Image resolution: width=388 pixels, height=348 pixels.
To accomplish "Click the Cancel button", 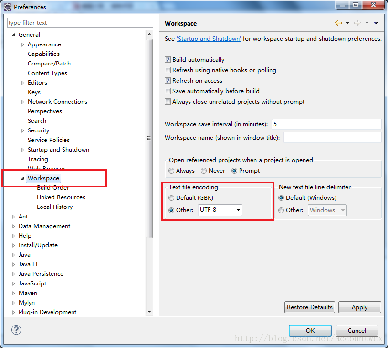I will [357, 330].
